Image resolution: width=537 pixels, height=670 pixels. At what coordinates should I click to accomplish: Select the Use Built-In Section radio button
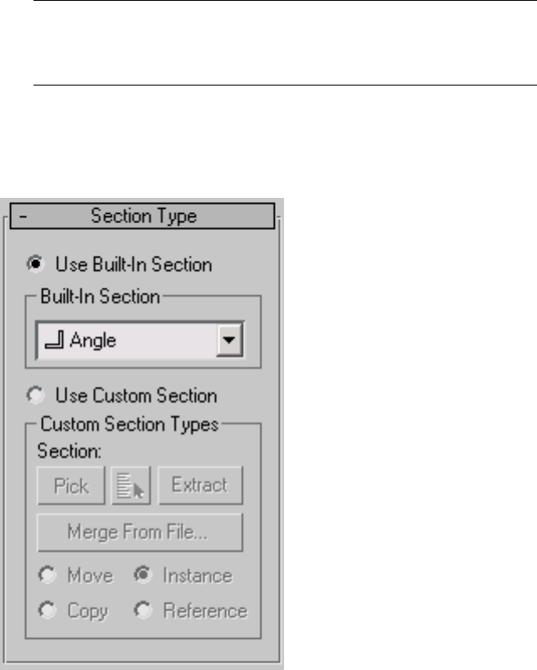(x=37, y=264)
